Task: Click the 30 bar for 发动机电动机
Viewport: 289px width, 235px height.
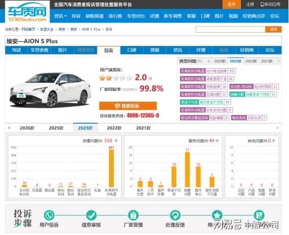Action: point(25,186)
